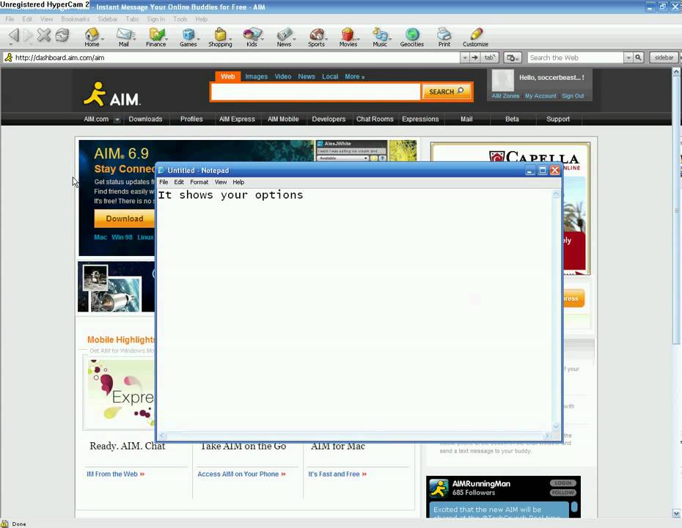Open Expressions in AIM navigation
The height and width of the screenshot is (528, 682).
pos(420,120)
